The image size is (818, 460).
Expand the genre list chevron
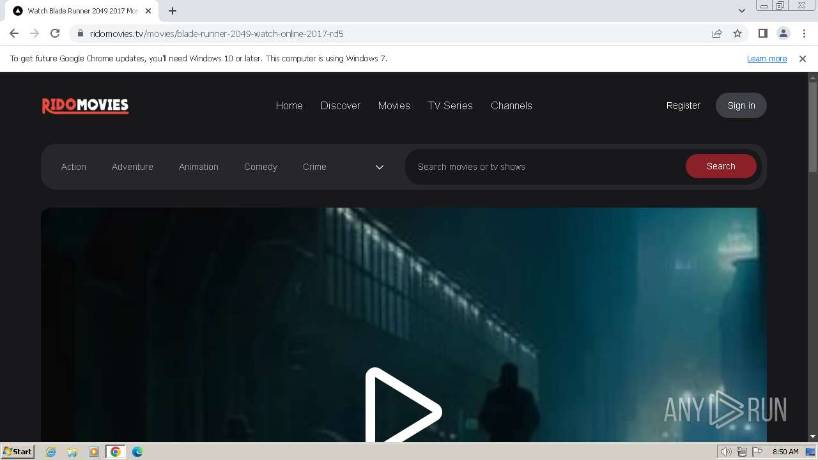pos(380,167)
